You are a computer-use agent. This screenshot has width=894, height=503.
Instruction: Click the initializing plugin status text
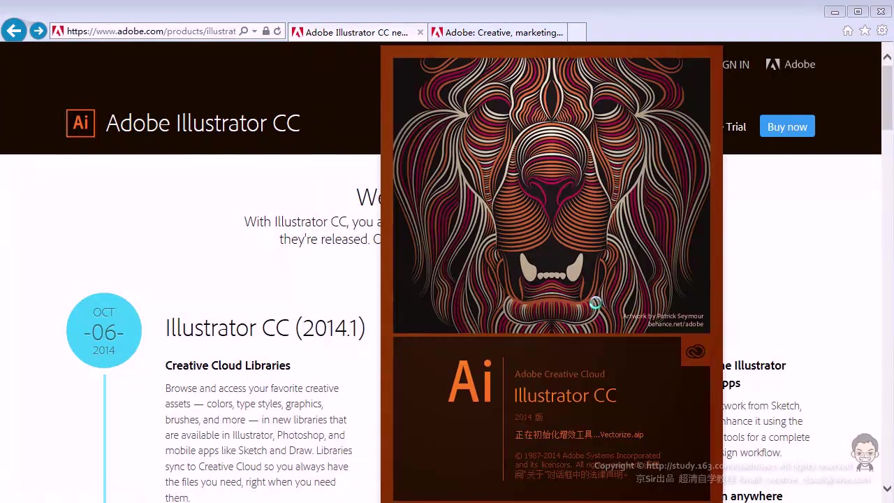579,435
